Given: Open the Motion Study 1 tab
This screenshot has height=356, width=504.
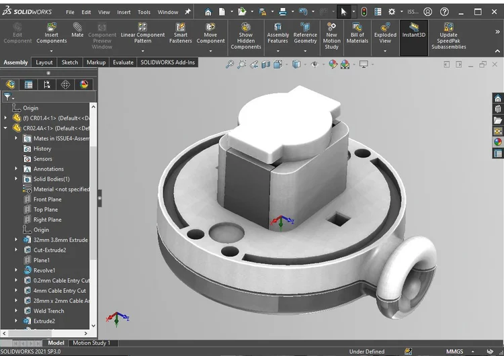Looking at the screenshot, I should click(91, 343).
